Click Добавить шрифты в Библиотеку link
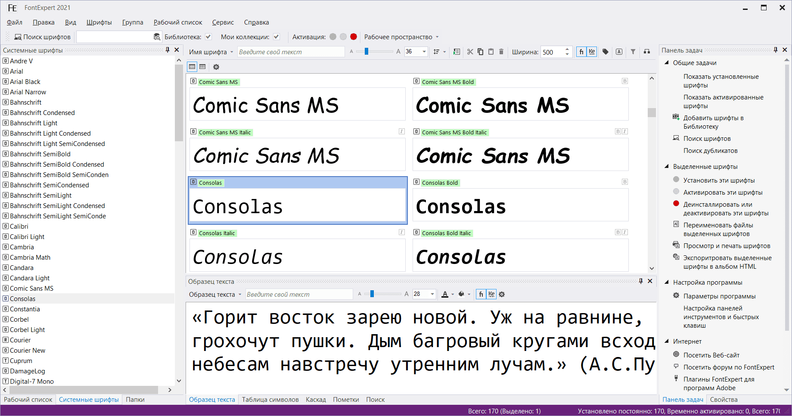This screenshot has width=792, height=416. point(714,122)
